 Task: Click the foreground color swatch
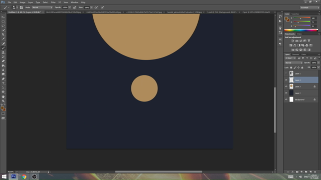(x=2, y=108)
